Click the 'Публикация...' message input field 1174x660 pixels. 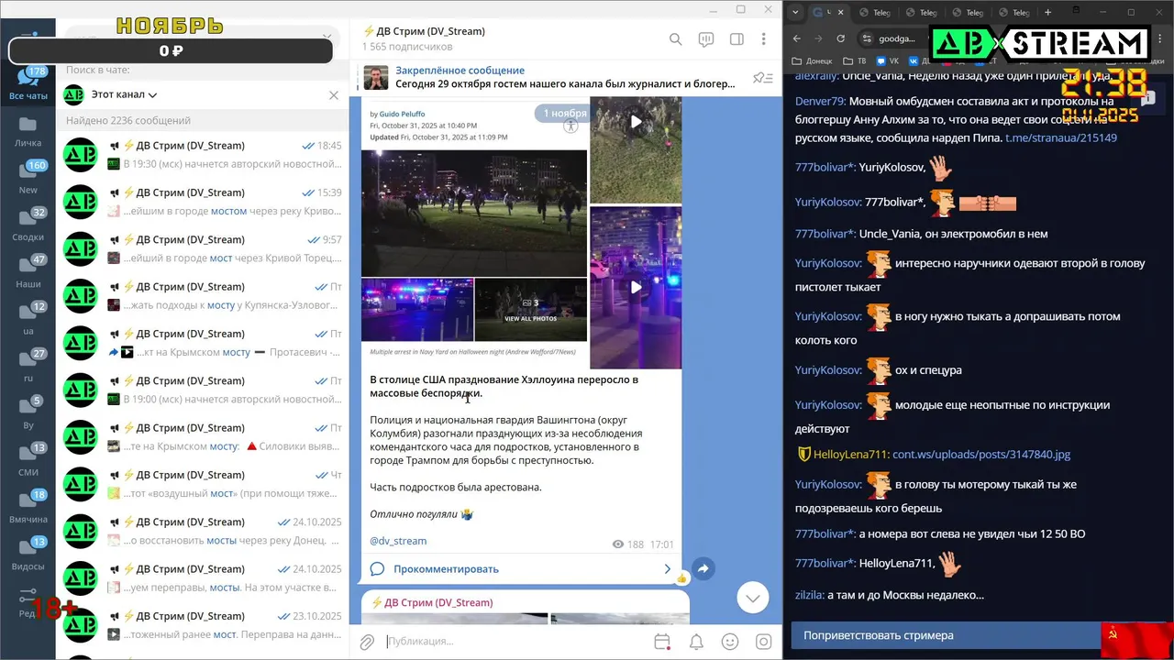514,642
